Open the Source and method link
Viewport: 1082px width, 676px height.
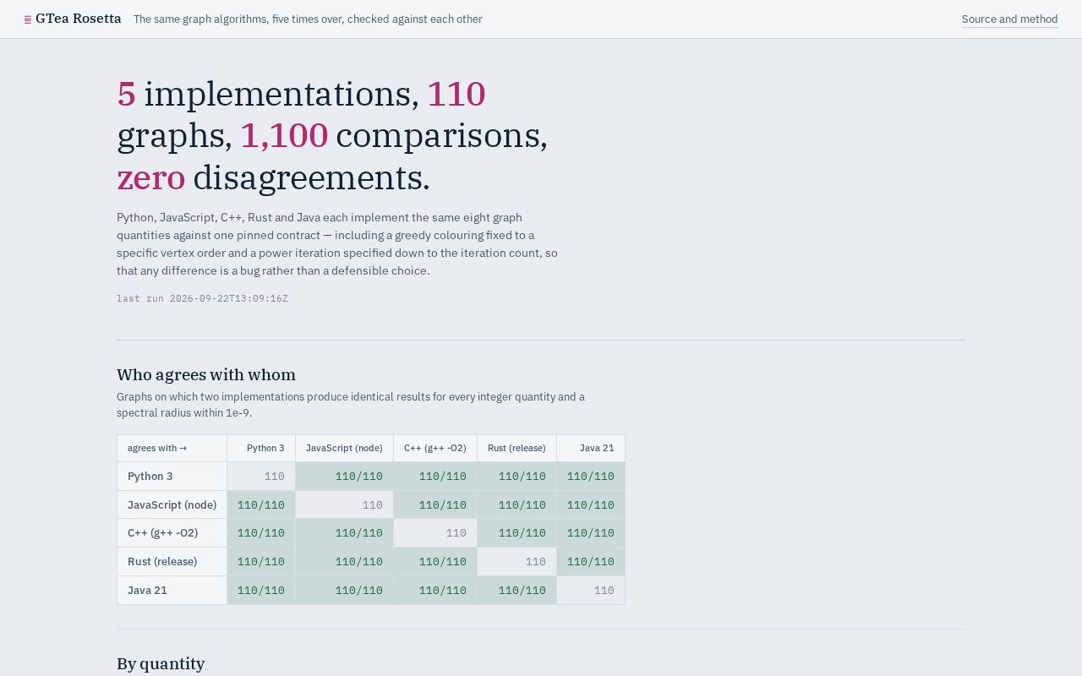pos(1009,19)
